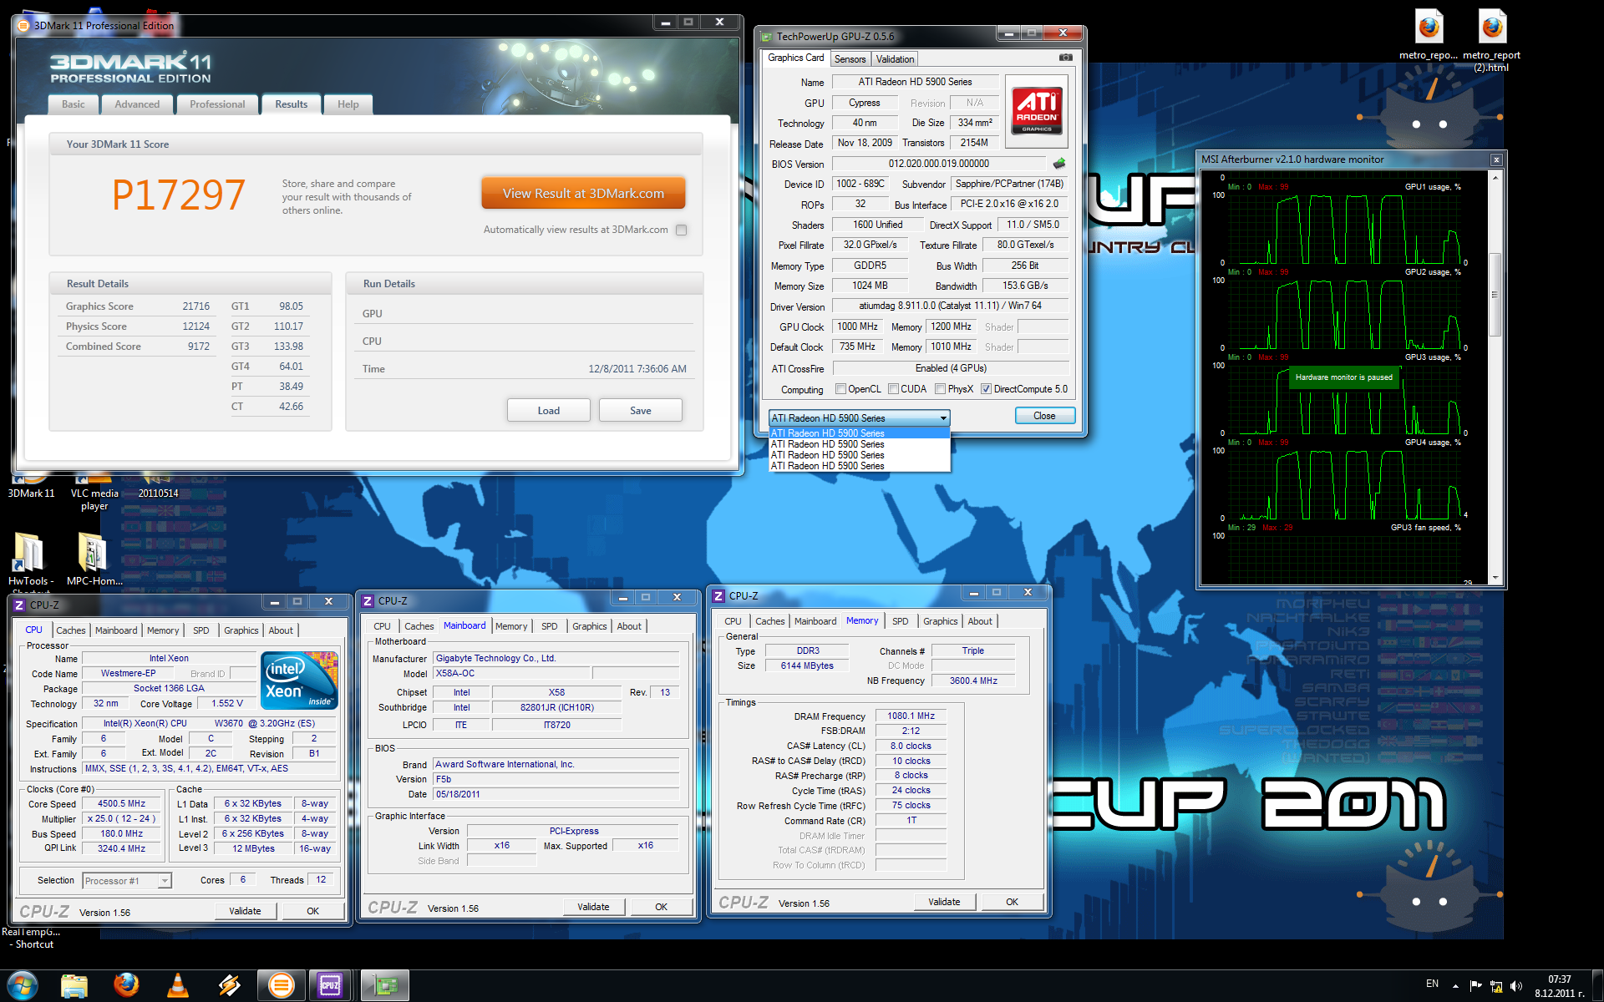The height and width of the screenshot is (1002, 1604).
Task: Open the network tray icon with warning
Action: (x=1496, y=985)
